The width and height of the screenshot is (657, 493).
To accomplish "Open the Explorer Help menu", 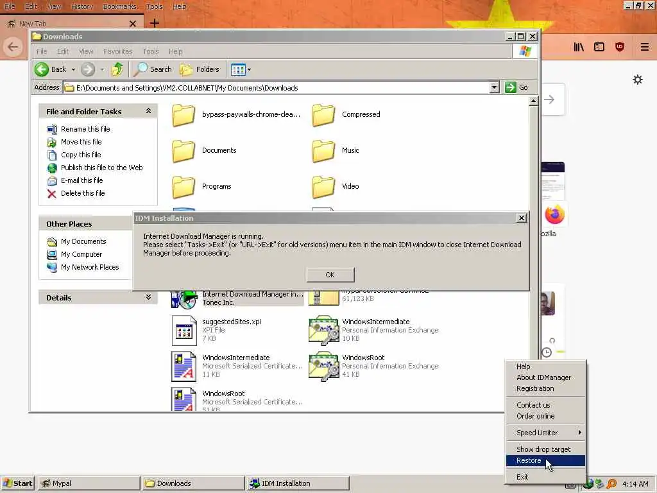I will pyautogui.click(x=176, y=51).
